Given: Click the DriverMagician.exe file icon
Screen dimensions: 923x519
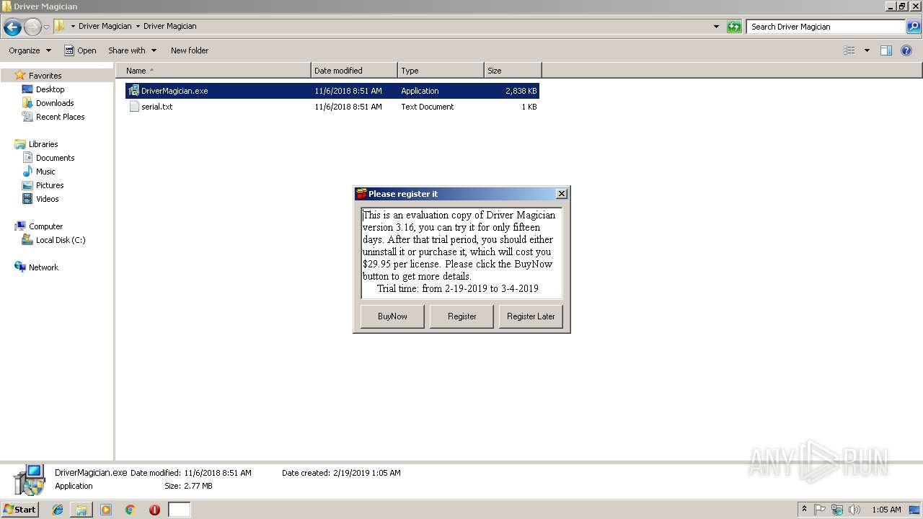Looking at the screenshot, I should [x=133, y=91].
